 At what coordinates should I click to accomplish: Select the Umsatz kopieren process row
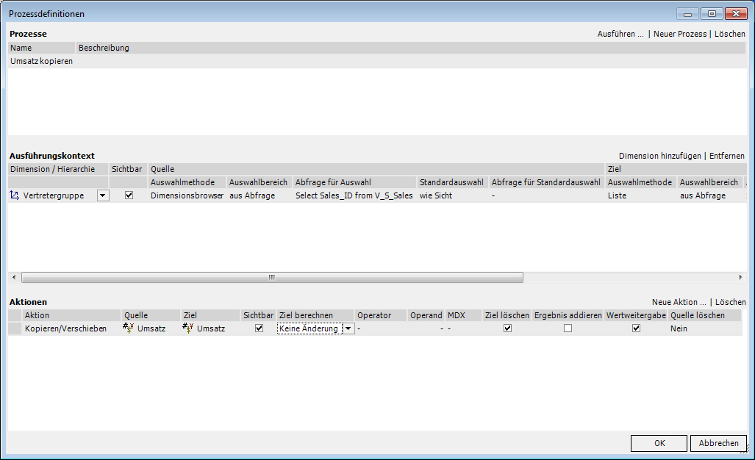42,62
